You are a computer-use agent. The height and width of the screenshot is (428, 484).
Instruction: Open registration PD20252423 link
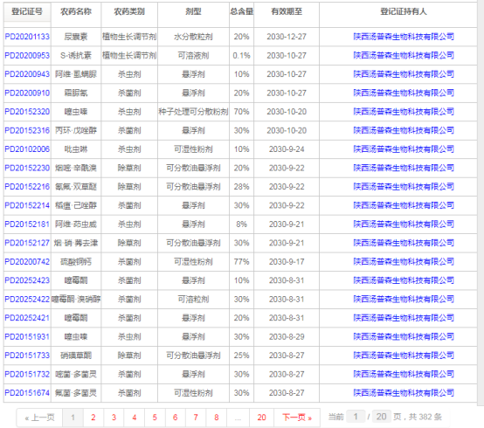[27, 280]
